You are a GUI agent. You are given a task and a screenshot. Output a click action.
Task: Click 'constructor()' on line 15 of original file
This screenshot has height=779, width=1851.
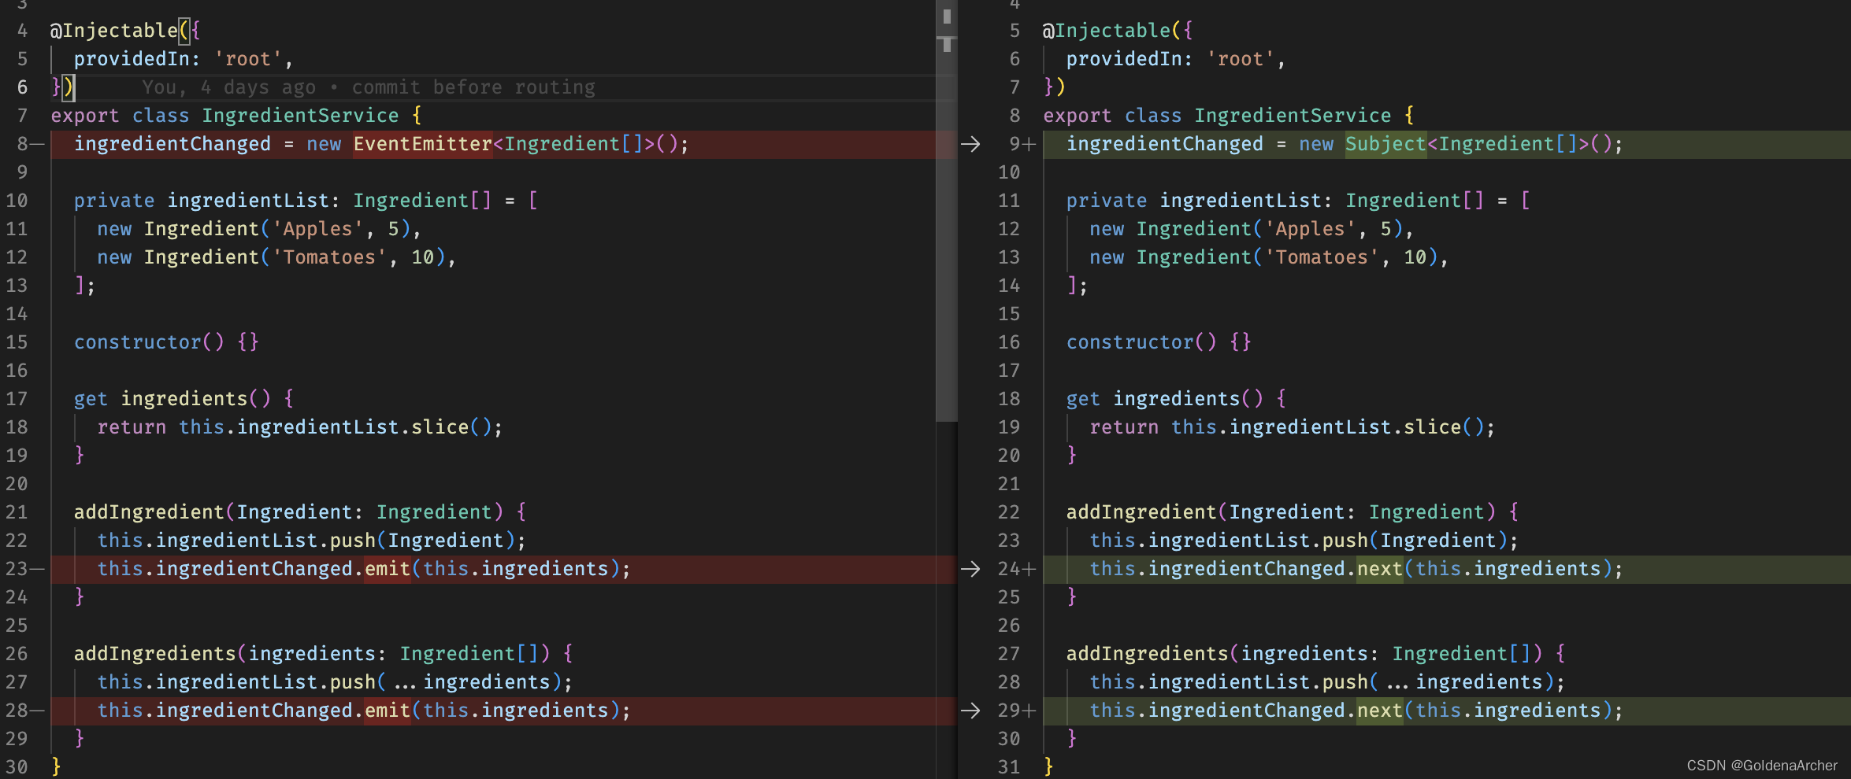pyautogui.click(x=150, y=342)
